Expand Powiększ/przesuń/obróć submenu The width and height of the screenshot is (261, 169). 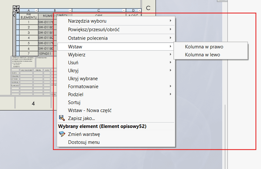click(x=94, y=30)
